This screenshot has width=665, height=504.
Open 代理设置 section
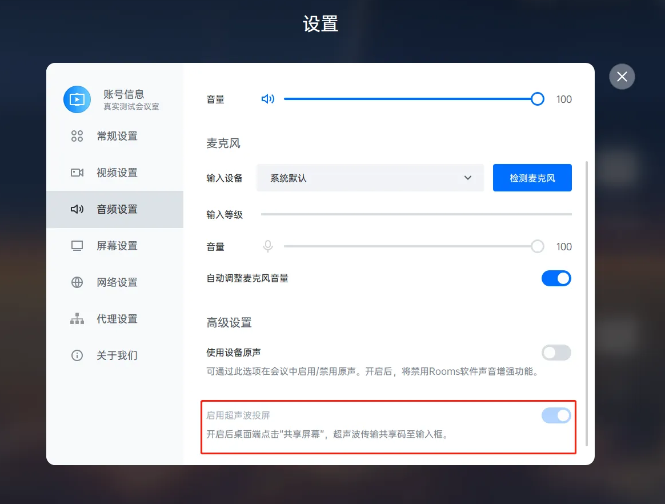click(115, 319)
